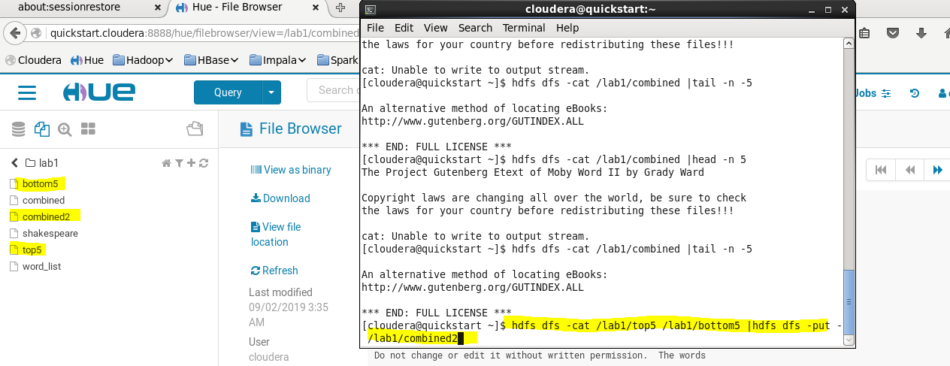The width and height of the screenshot is (950, 366).
Task: Open the terminal Help menu
Action: click(567, 28)
